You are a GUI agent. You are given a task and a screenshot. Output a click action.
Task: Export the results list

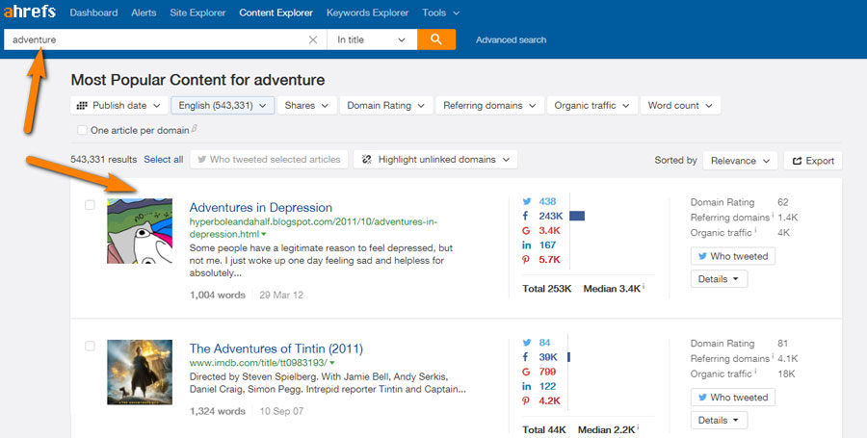813,161
